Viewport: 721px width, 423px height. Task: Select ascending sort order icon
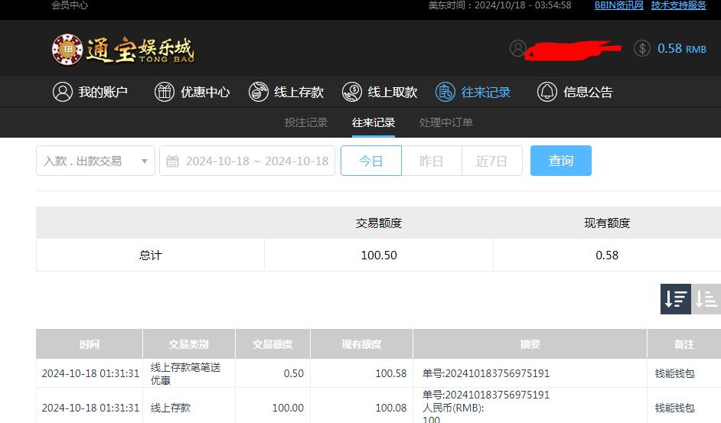(x=706, y=299)
